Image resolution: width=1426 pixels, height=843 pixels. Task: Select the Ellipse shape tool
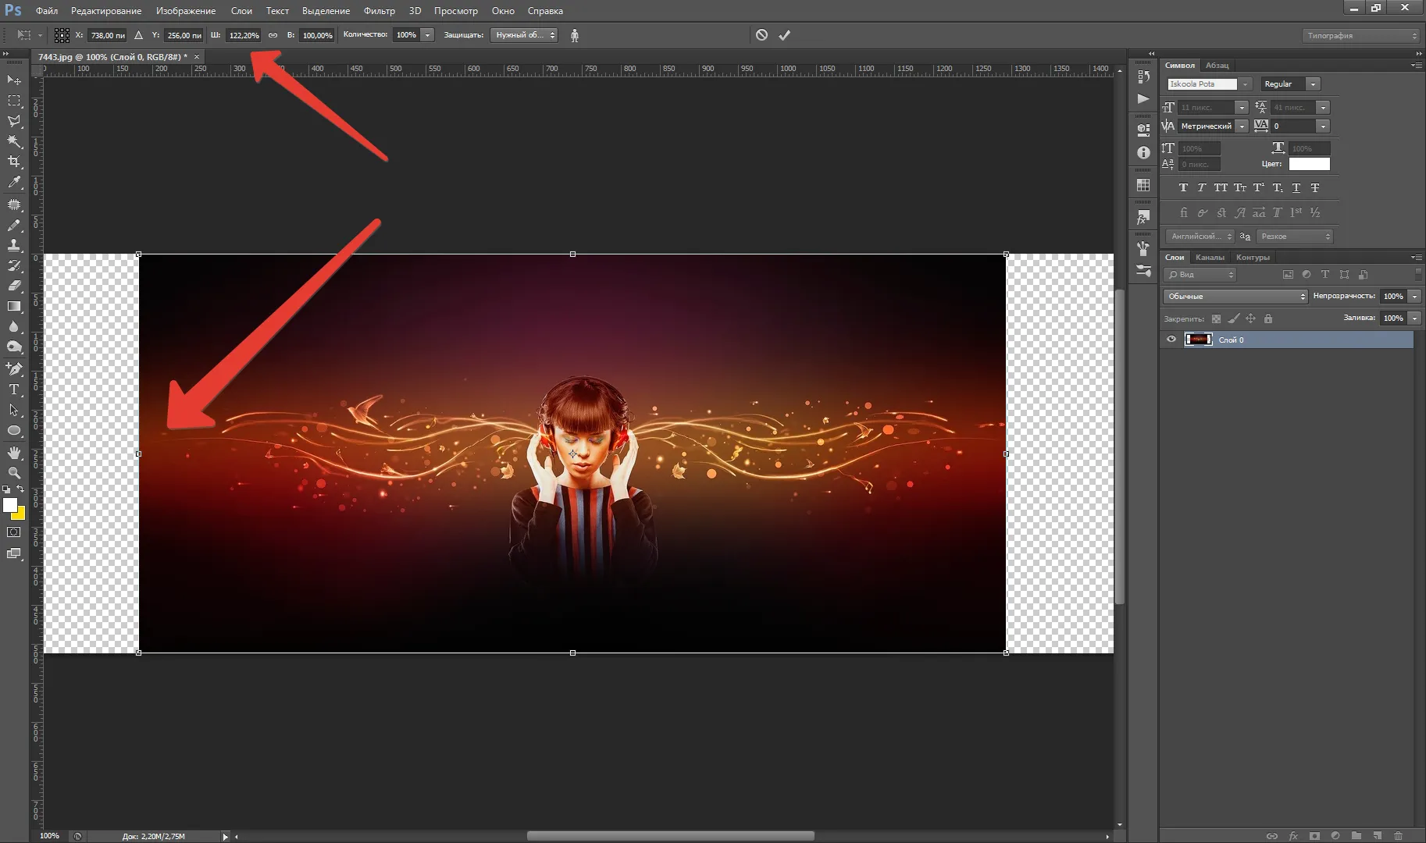click(14, 431)
